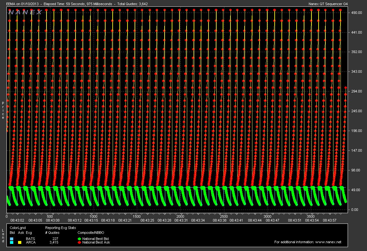
Task: Open the www.nanex.net link
Action: pos(328,242)
